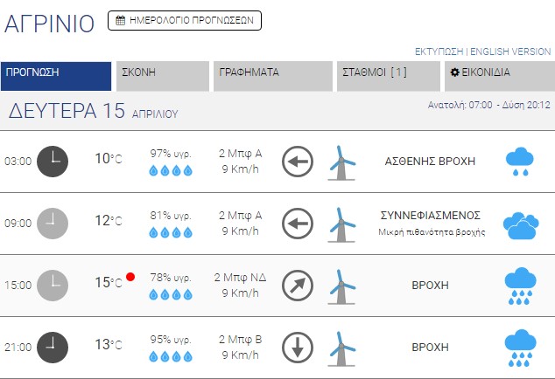Open the ΣΤΑΘΜΟΙ [1] tab
Image resolution: width=555 pixels, height=379 pixels.
pyautogui.click(x=387, y=73)
